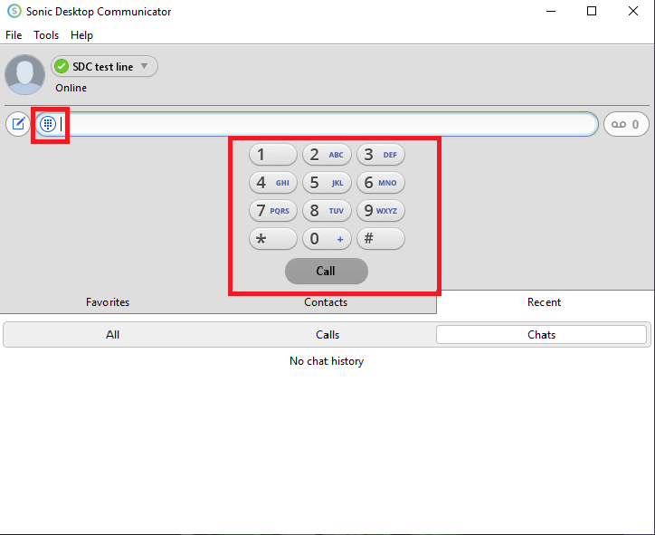Dial digit 2 ABC on the keypad
Image resolution: width=655 pixels, height=535 pixels.
click(327, 155)
